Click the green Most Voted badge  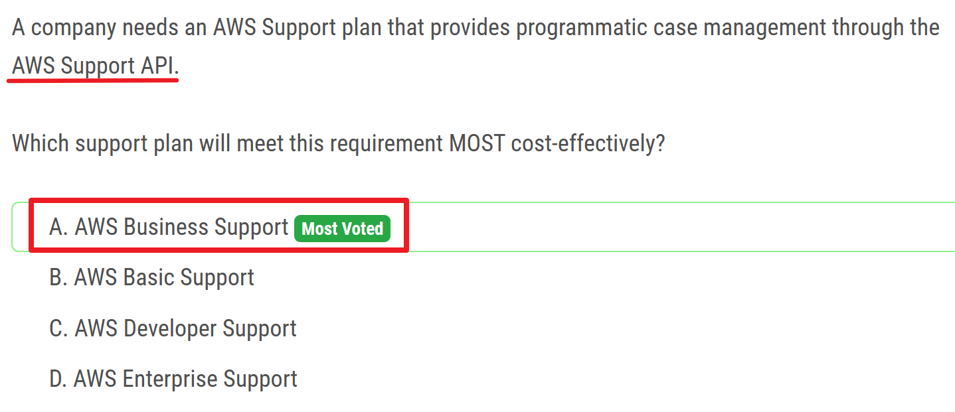pyautogui.click(x=342, y=229)
